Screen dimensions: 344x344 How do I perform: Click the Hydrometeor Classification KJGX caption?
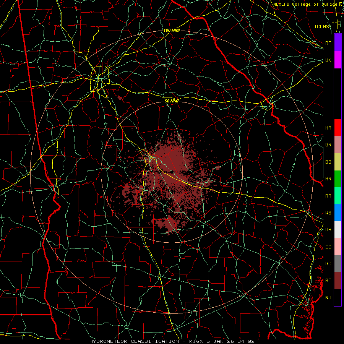172,341
